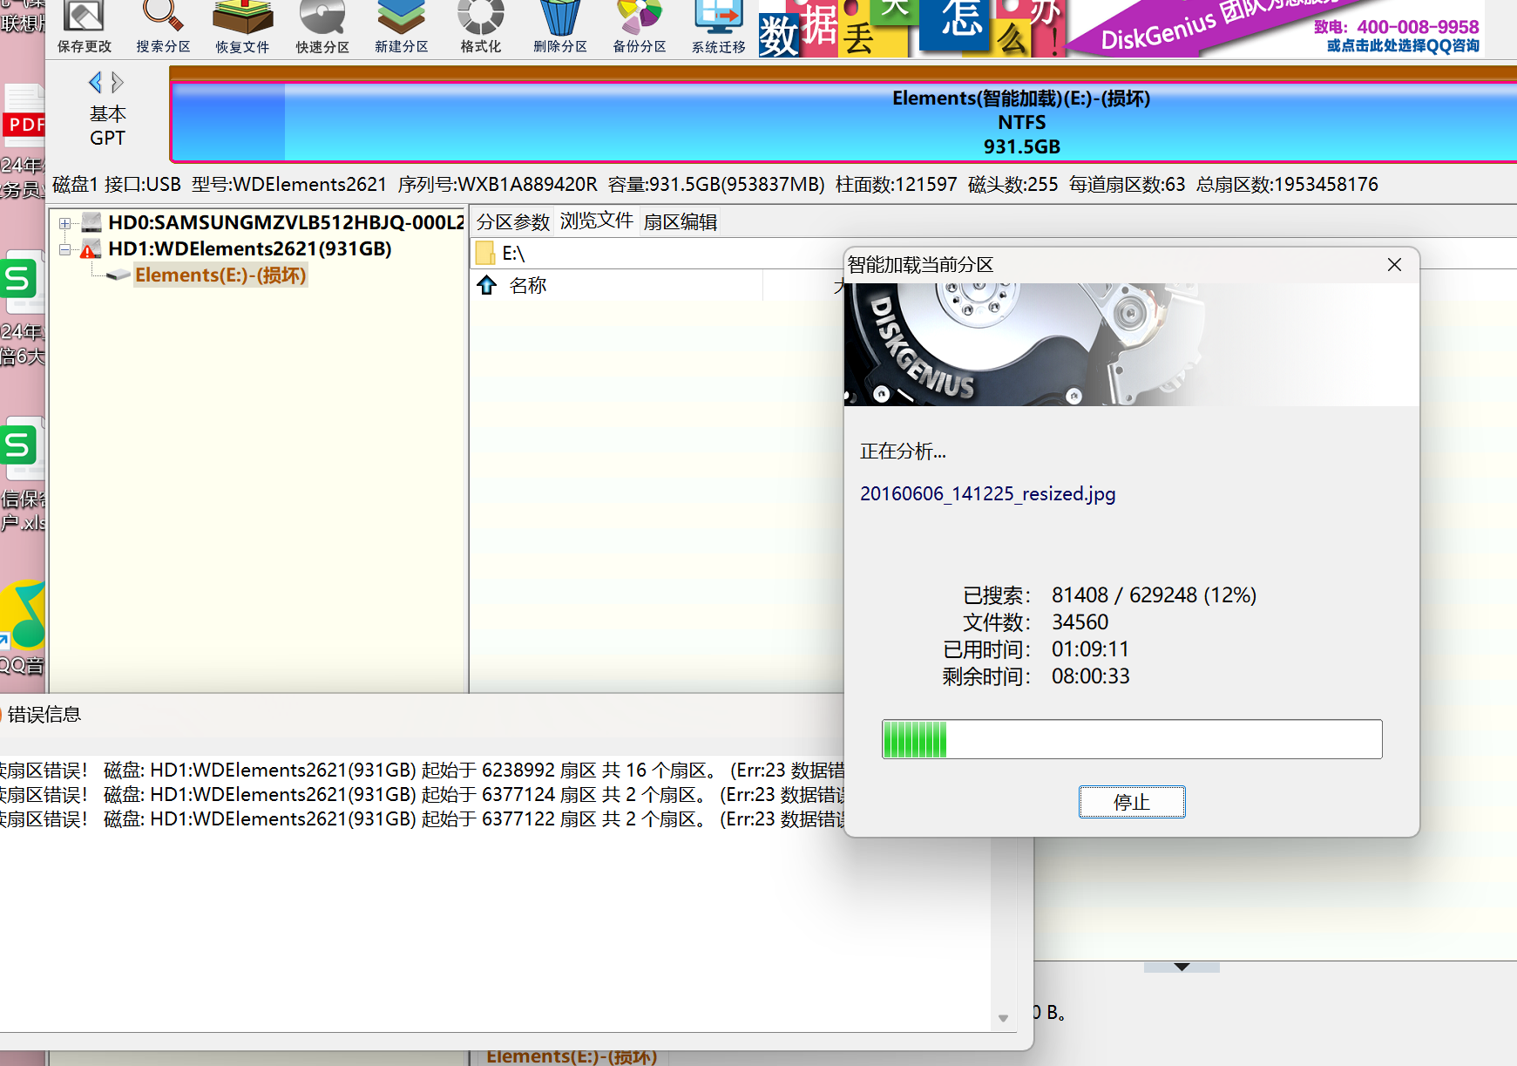1517x1066 pixels.
Task: Click the 错误信息 panel title
Action: [44, 715]
